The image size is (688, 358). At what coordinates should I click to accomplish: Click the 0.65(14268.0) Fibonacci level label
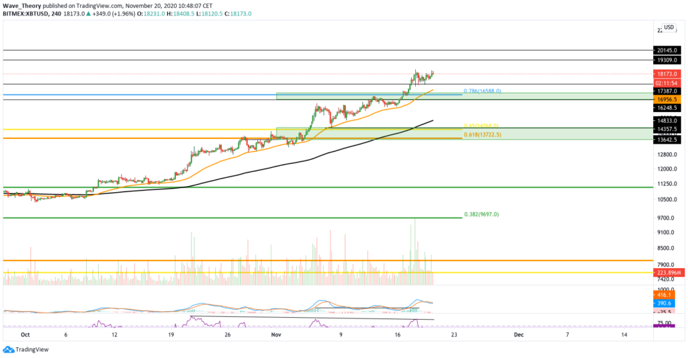point(481,126)
